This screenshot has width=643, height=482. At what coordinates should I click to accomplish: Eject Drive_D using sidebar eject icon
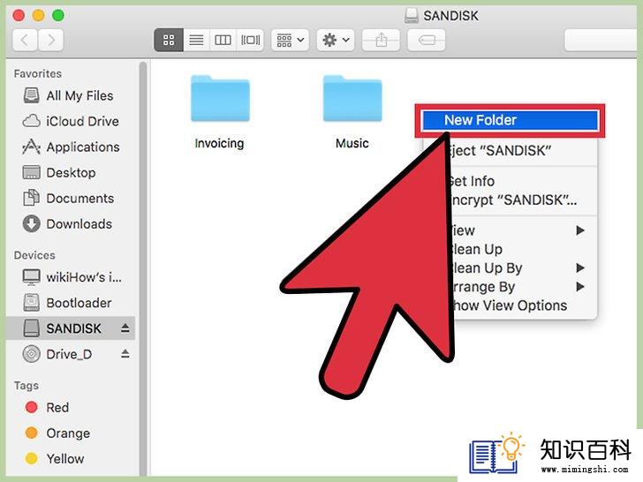(x=125, y=353)
